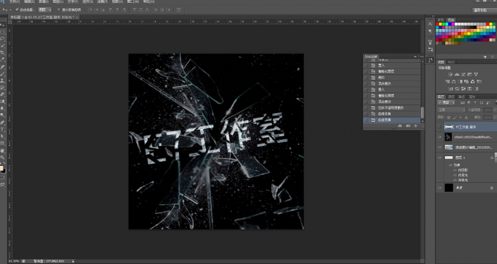The height and width of the screenshot is (264, 497).
Task: Add Levels adjustment histogram icon
Action: point(457,74)
